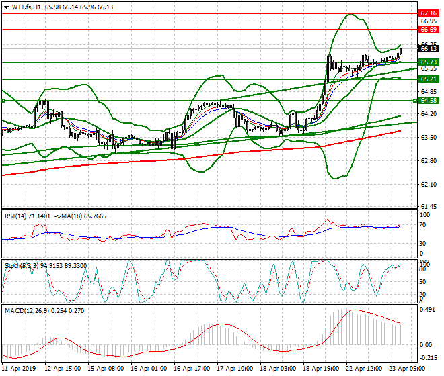
Task: Click the black 66.13 current price tag
Action: click(x=429, y=48)
